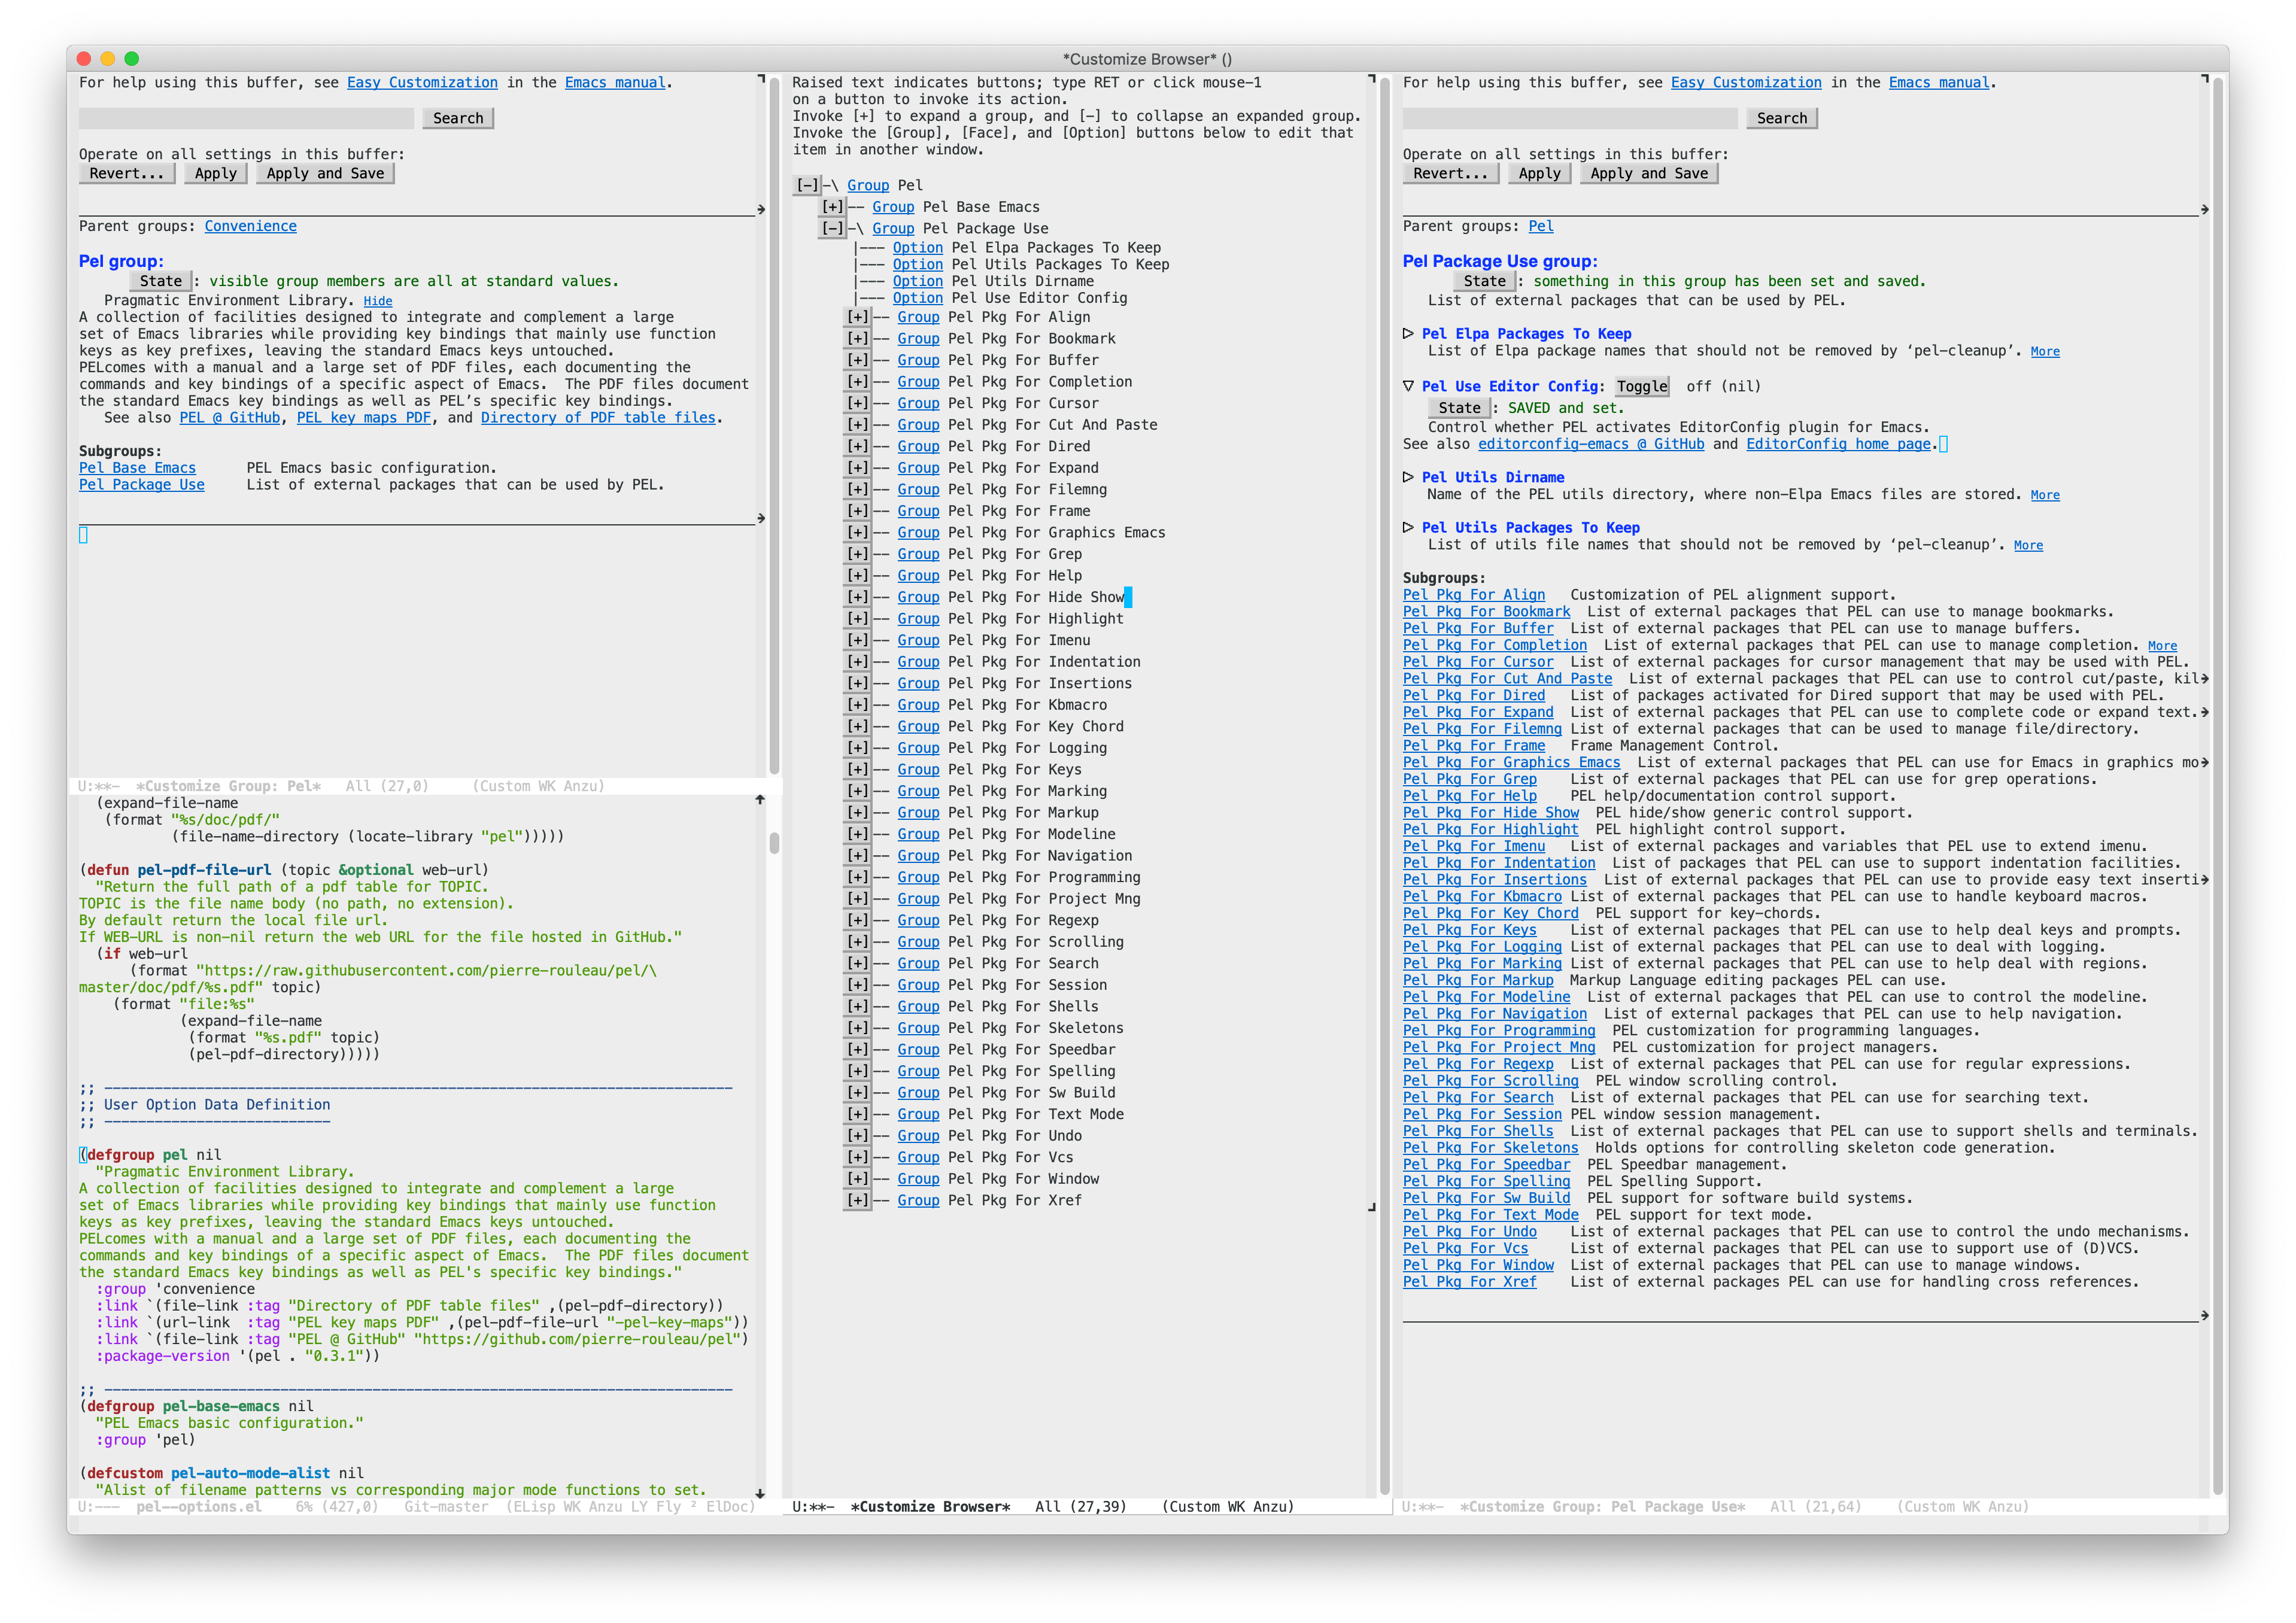Image resolution: width=2296 pixels, height=1623 pixels.
Task: Open the PEL key maps PDF link
Action: (x=364, y=418)
